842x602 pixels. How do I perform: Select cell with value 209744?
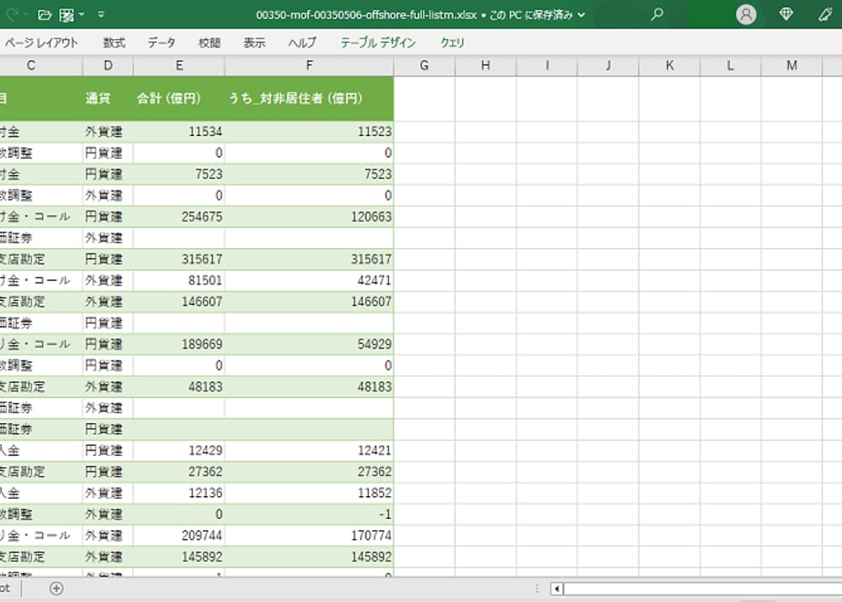tap(179, 535)
